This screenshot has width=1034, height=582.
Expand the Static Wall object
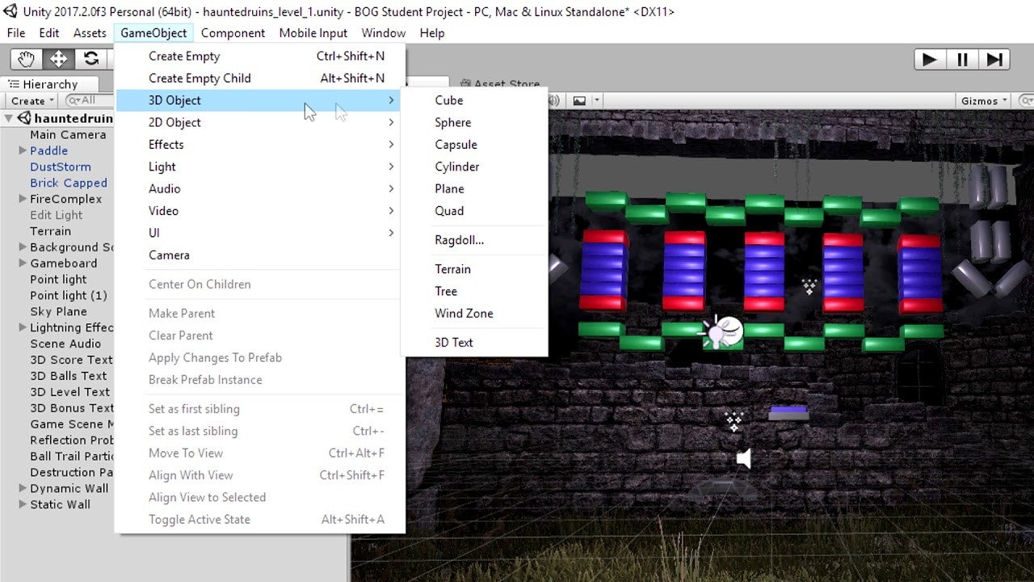click(x=23, y=504)
